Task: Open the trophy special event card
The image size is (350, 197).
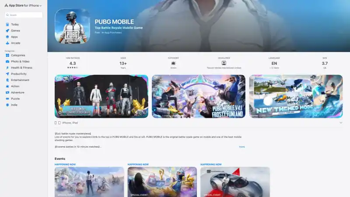Action: (x=162, y=182)
